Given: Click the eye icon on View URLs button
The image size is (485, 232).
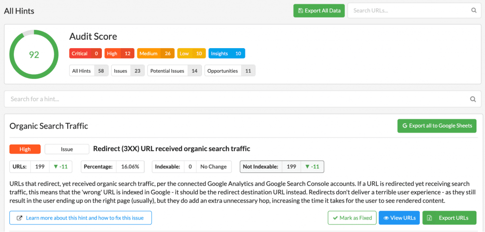Looking at the screenshot, I should point(386,218).
